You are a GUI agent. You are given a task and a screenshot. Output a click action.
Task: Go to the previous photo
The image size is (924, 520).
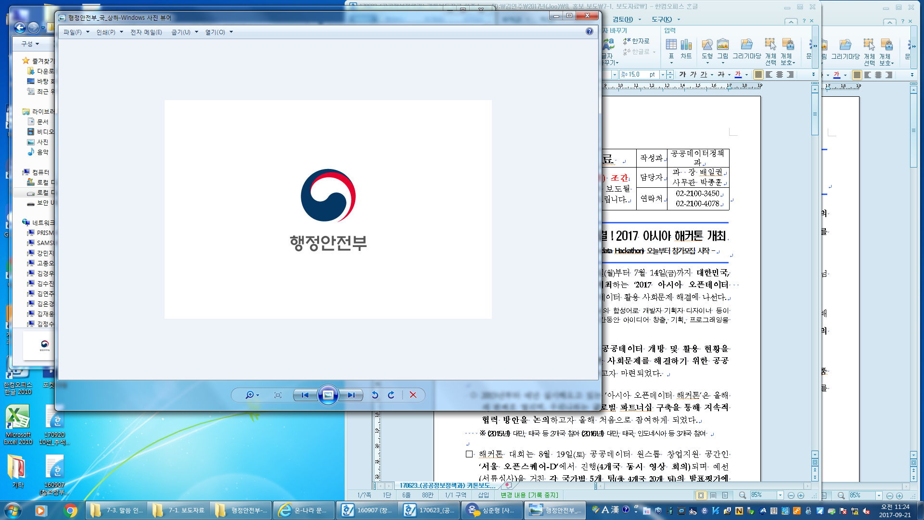[x=305, y=395]
